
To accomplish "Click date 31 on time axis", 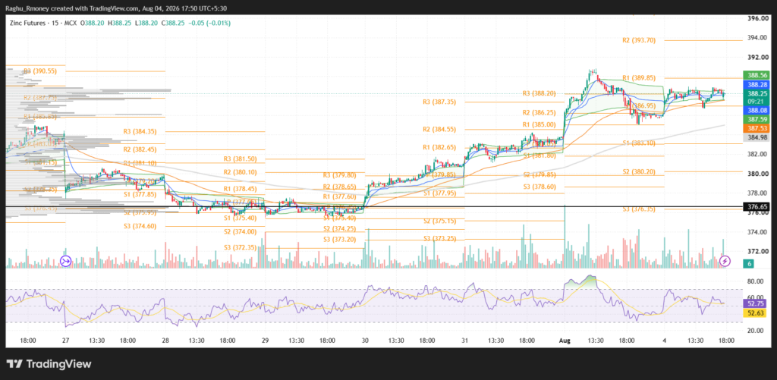I will click(465, 341).
